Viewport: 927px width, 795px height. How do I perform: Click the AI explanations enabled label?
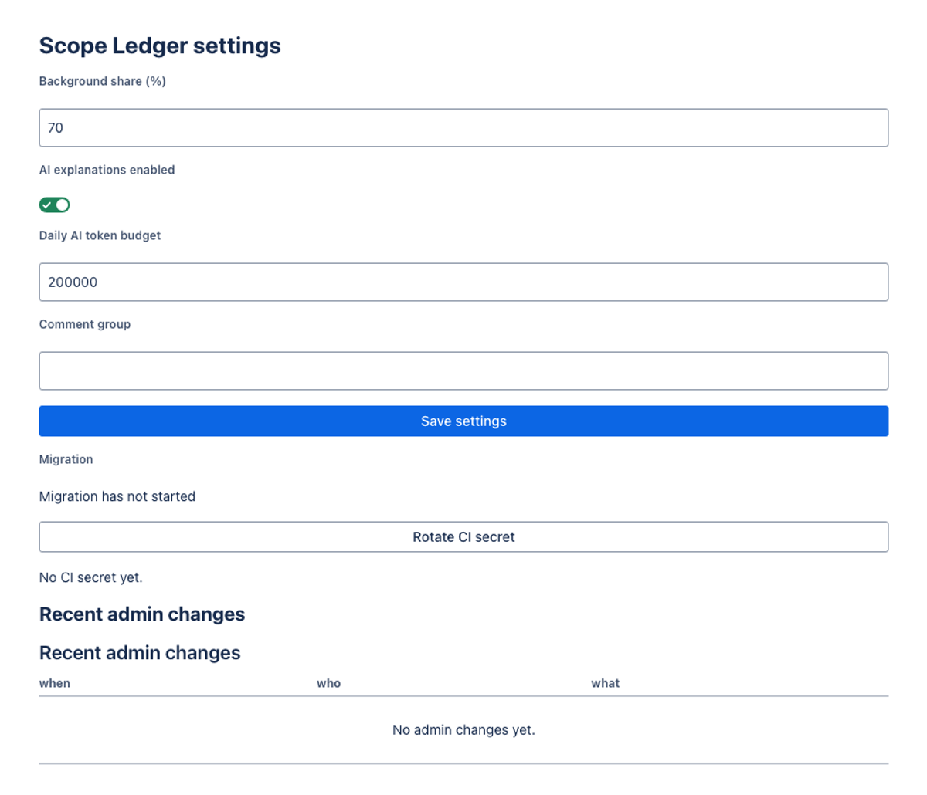point(107,170)
